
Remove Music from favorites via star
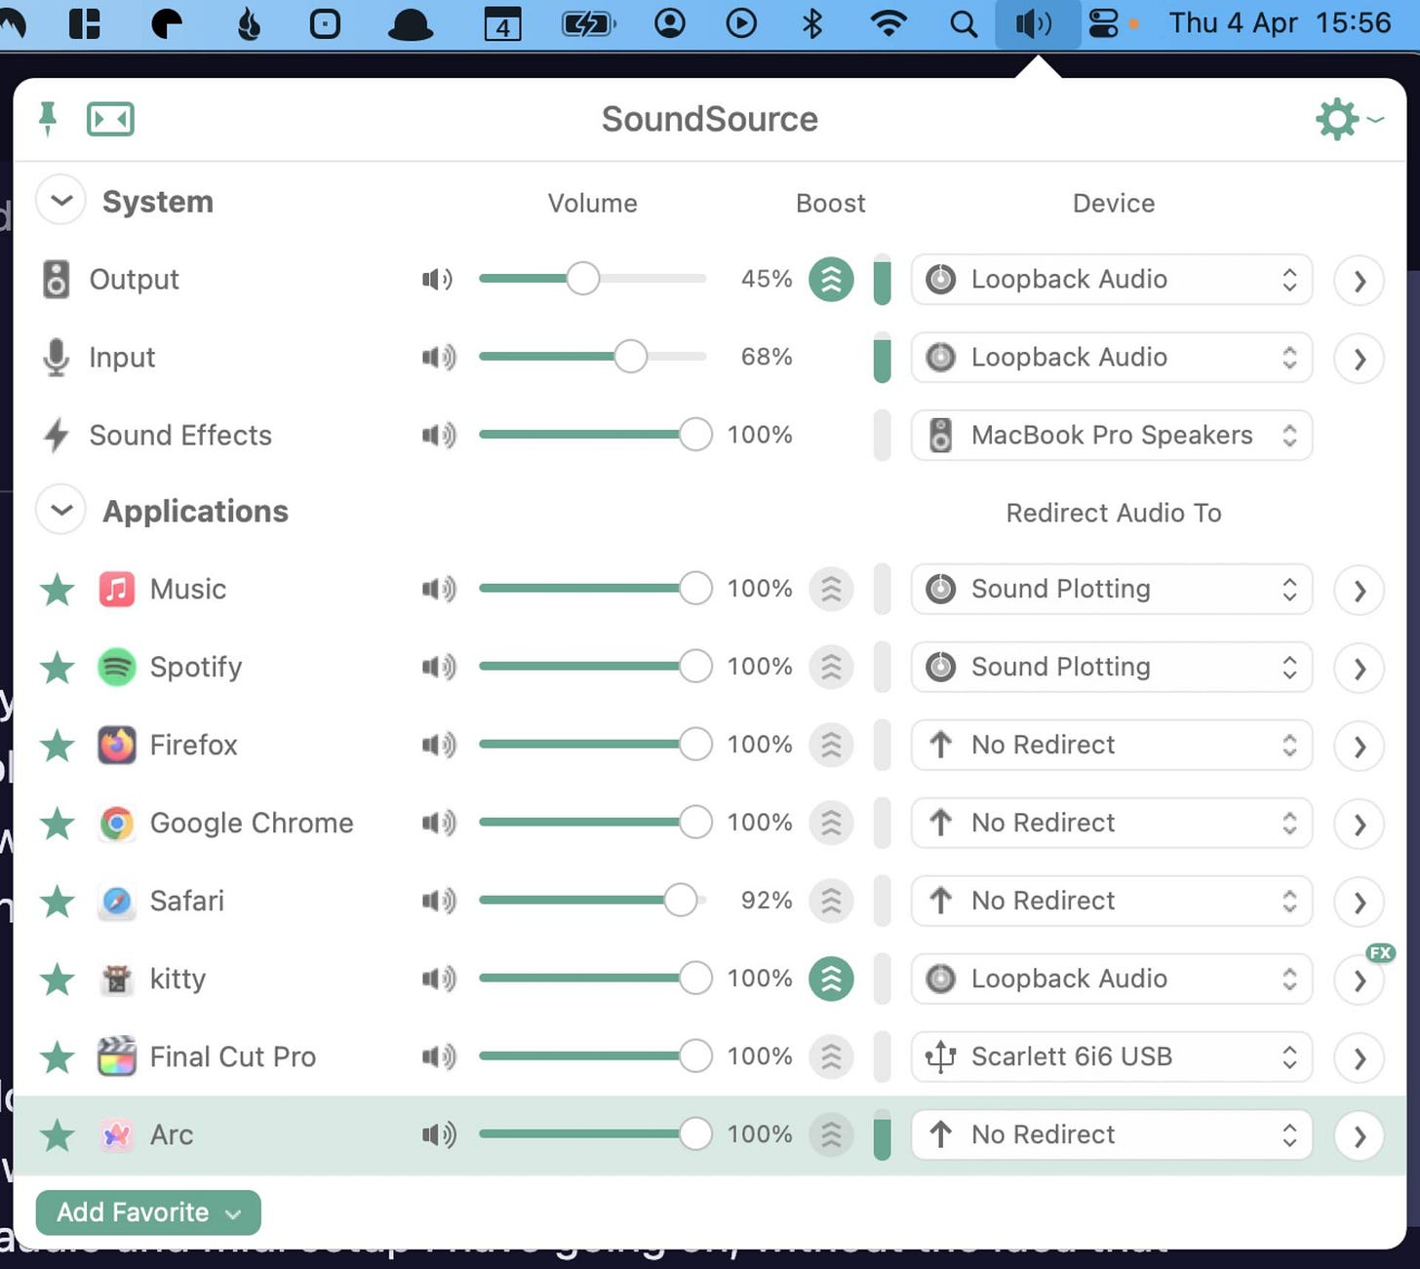(x=58, y=589)
